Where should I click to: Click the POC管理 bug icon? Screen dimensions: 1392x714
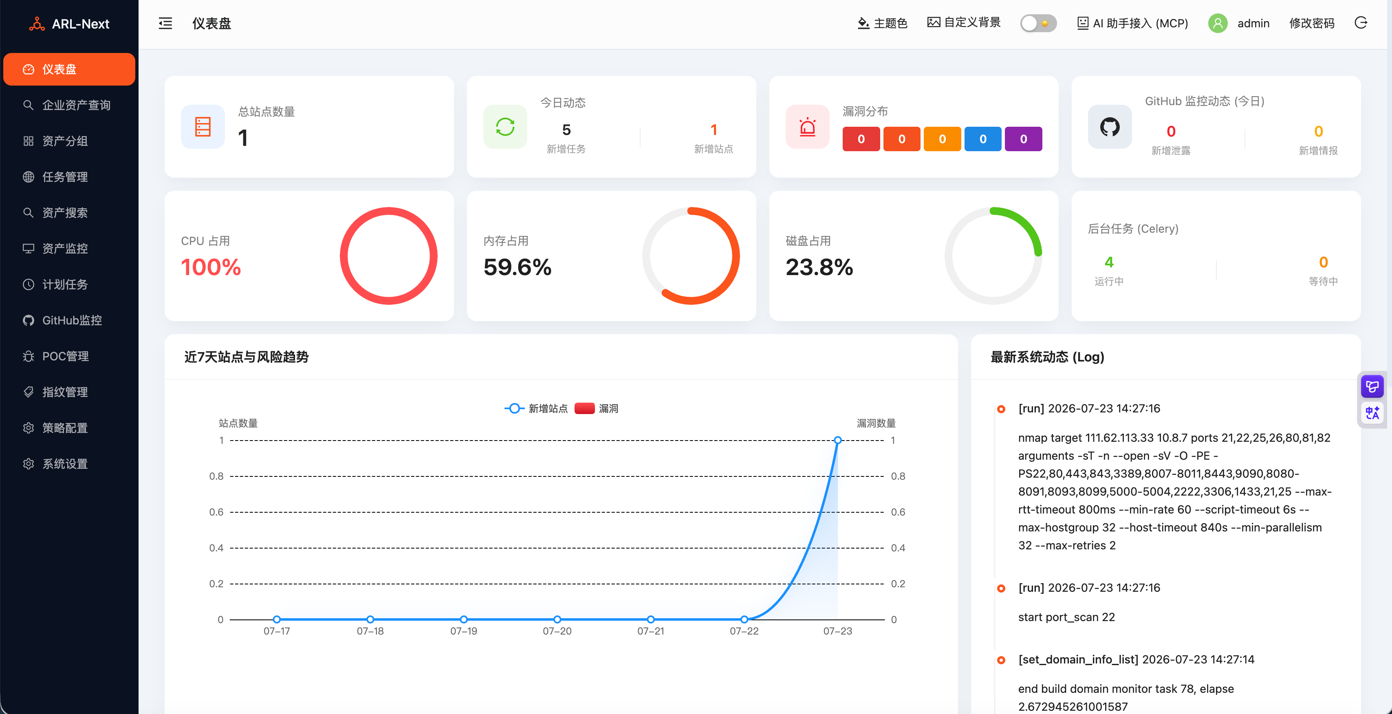point(29,356)
